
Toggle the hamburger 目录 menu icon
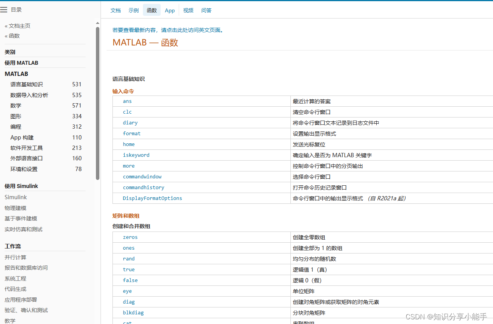point(4,10)
